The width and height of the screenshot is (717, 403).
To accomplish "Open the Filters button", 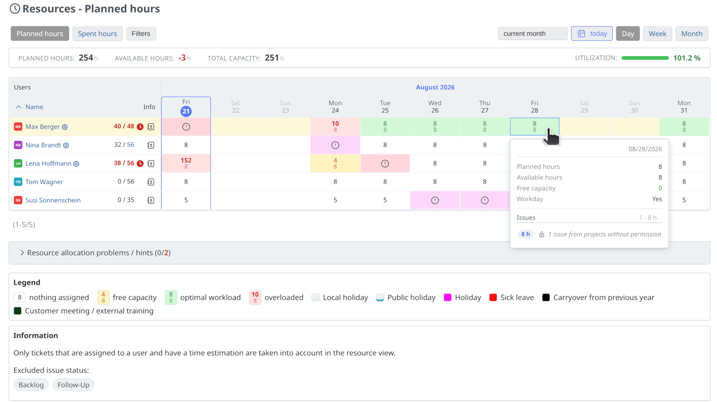I will [141, 33].
